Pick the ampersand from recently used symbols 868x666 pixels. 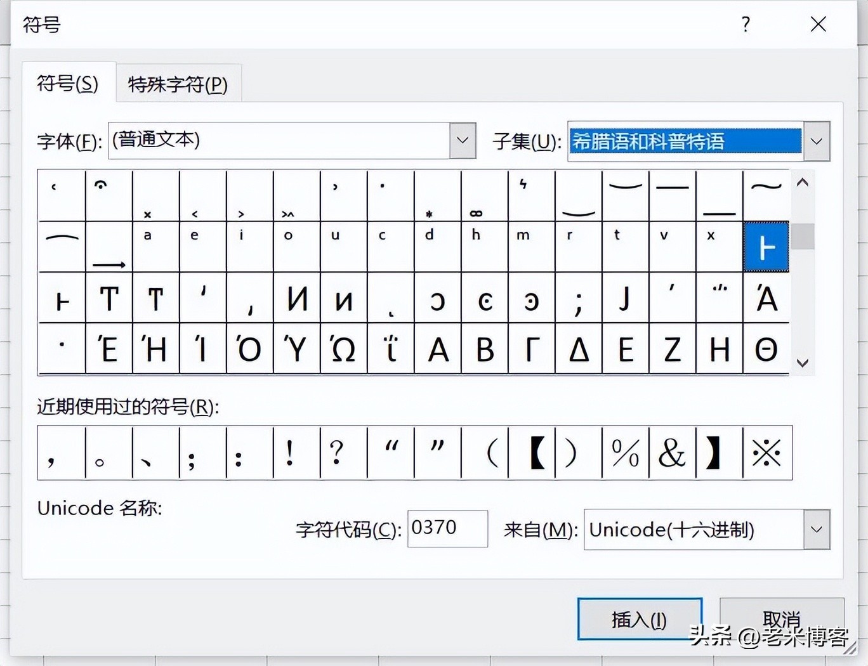(672, 453)
